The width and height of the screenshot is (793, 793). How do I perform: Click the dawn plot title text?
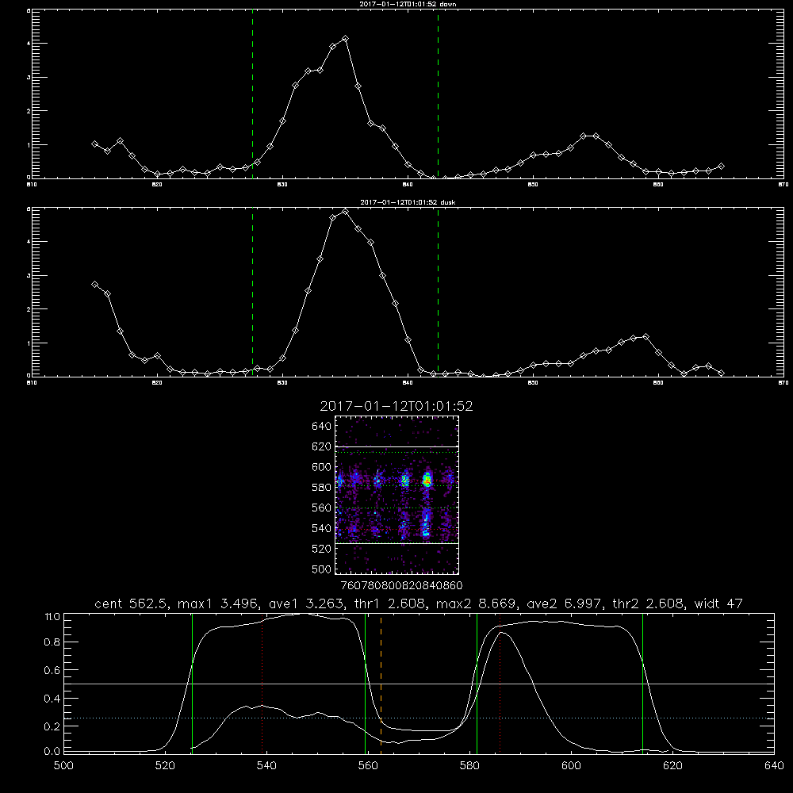(x=408, y=4)
